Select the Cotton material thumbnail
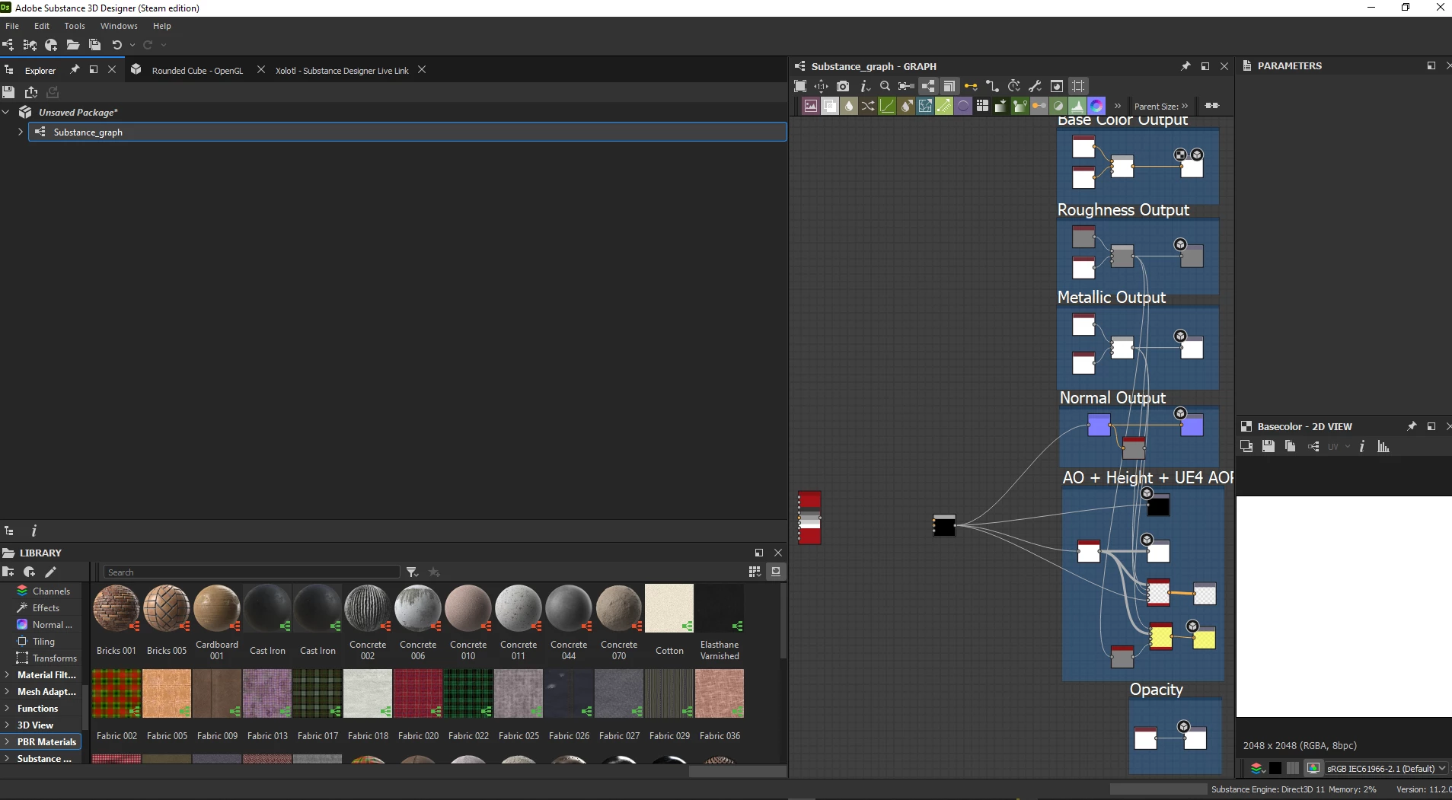The image size is (1452, 800). point(669,609)
